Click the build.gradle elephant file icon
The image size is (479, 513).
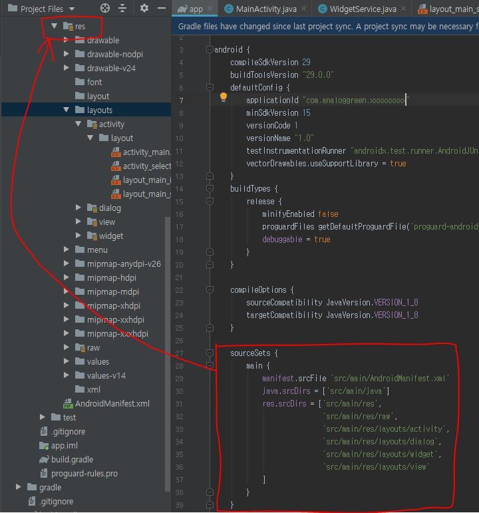pos(44,459)
